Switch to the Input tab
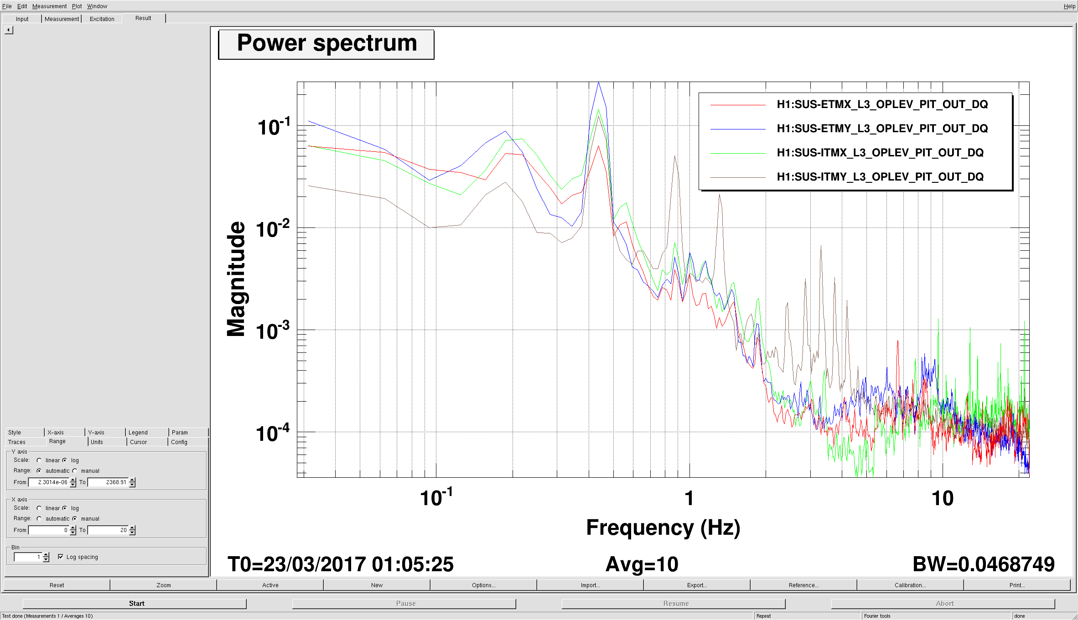 tap(22, 19)
